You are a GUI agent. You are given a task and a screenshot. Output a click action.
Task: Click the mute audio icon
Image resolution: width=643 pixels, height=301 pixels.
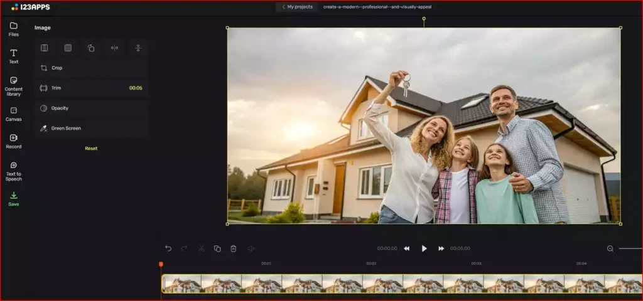tap(251, 248)
